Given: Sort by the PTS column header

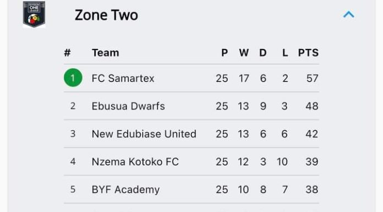Looking at the screenshot, I should [308, 53].
